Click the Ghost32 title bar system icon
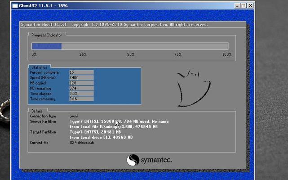Viewport: 288px width, 180px height. point(15,6)
